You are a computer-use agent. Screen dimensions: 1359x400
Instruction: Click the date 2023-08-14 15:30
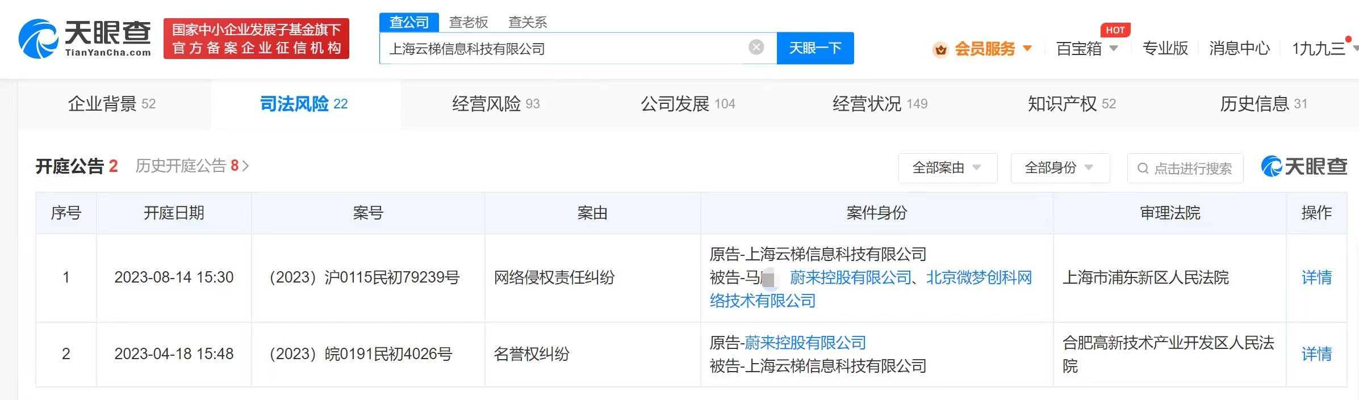click(x=174, y=277)
